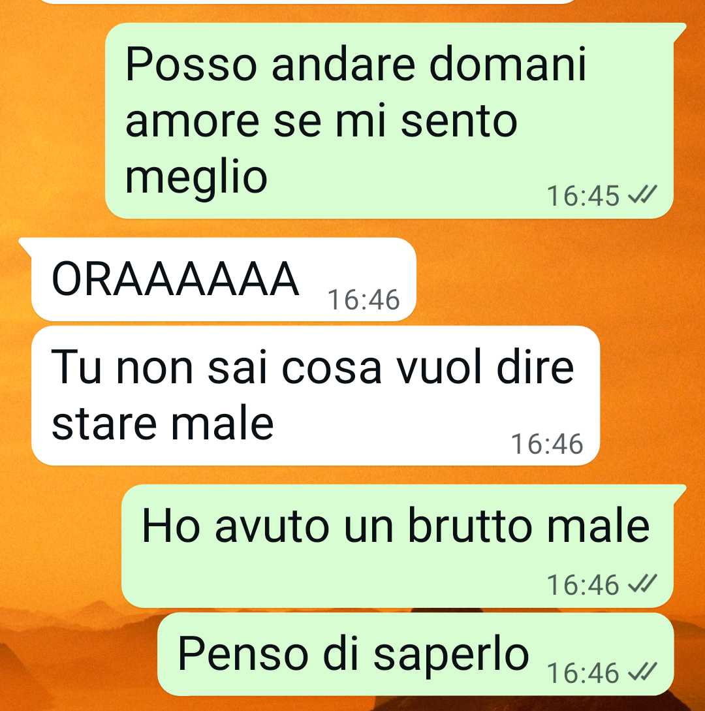The height and width of the screenshot is (711, 705).
Task: Tap the word "brutto" in green bubble
Action: tap(470, 526)
